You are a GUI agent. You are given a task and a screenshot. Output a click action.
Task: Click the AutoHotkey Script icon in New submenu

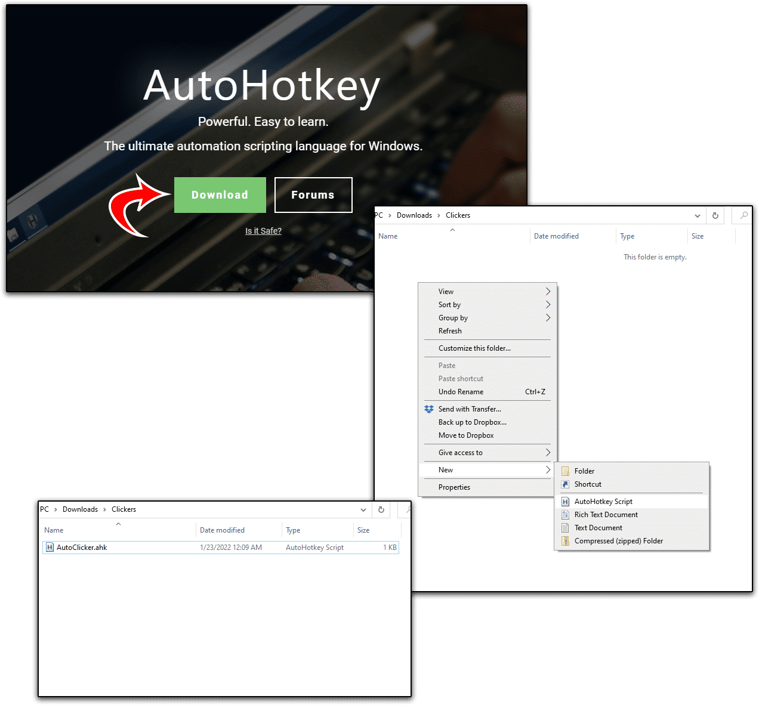(565, 502)
